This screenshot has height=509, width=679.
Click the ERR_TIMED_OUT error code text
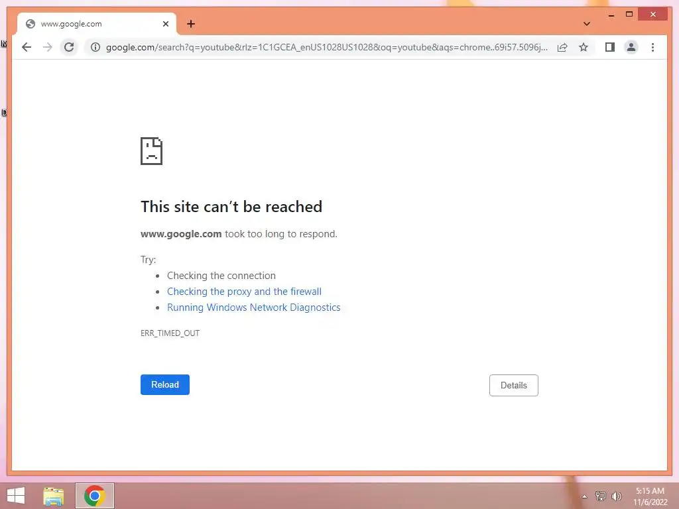click(x=170, y=333)
